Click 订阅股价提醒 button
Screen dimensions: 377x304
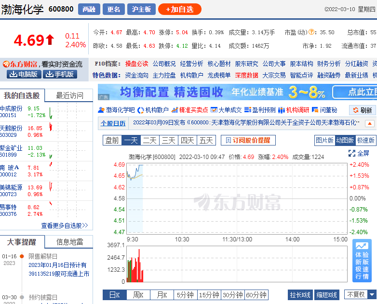pyautogui.click(x=248, y=140)
